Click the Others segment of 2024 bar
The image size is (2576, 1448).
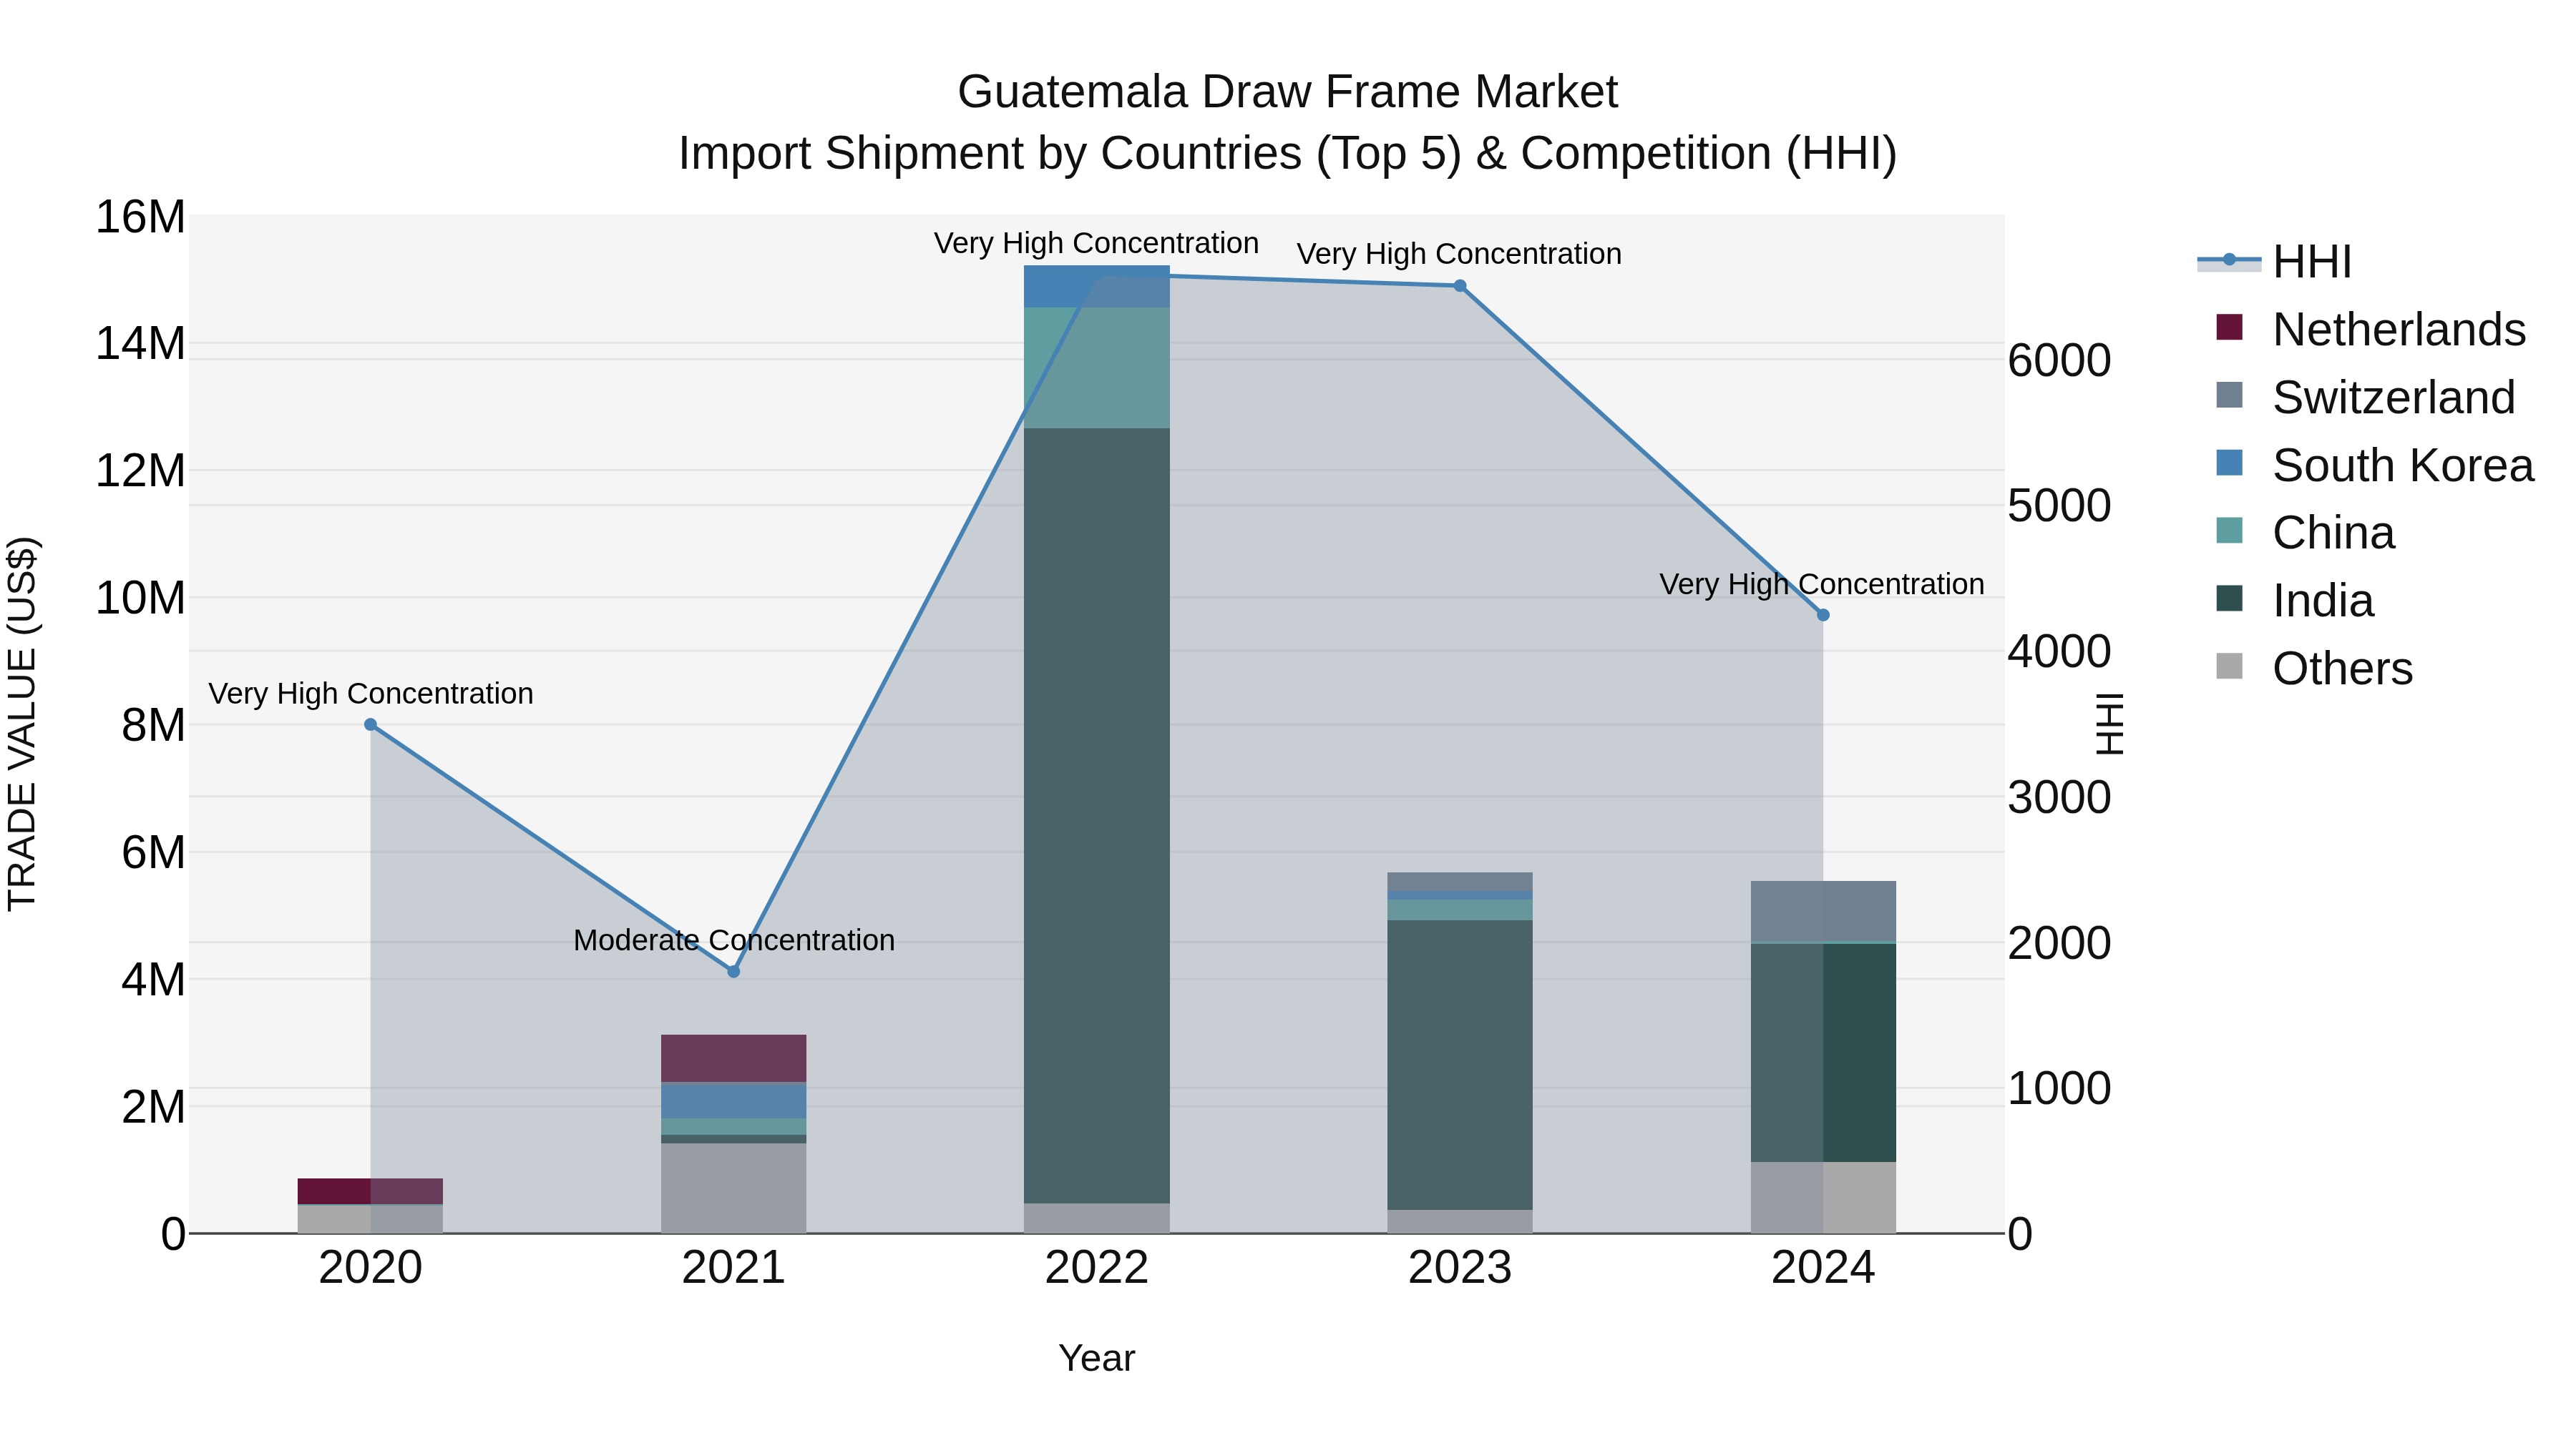pyautogui.click(x=1823, y=1197)
